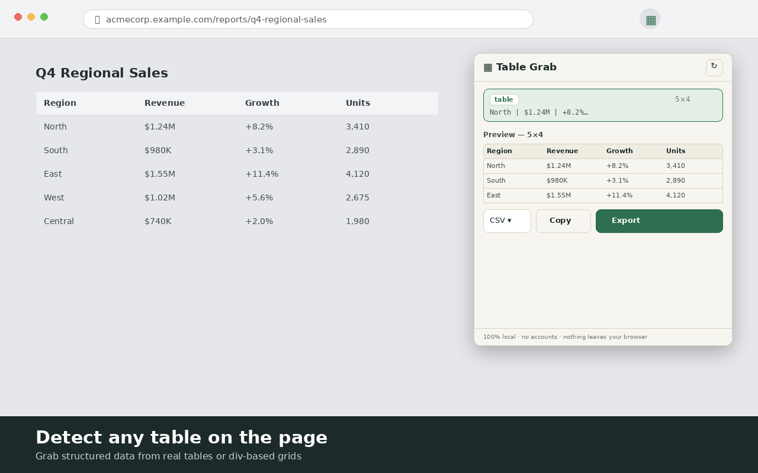Click the 2,890 cell in main table
Viewport: 758px width, 473px height.
[x=358, y=150]
